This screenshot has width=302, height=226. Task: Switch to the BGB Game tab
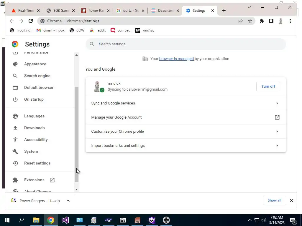pyautogui.click(x=61, y=11)
